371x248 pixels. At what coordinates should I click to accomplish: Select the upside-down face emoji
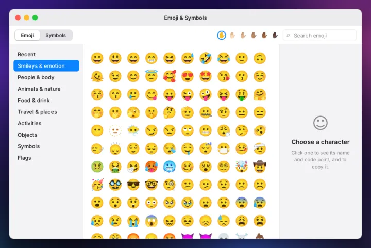coord(260,58)
